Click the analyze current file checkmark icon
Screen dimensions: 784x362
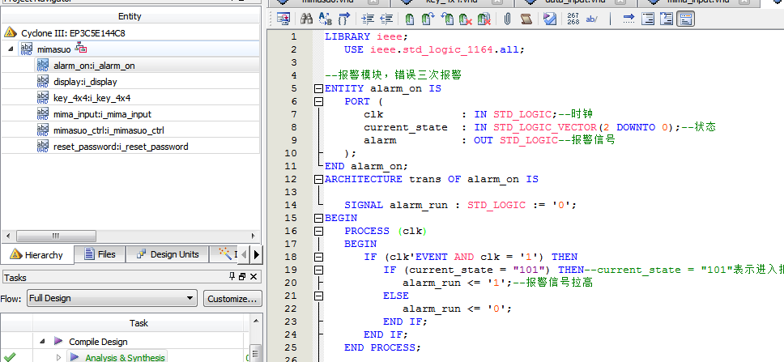pos(549,19)
